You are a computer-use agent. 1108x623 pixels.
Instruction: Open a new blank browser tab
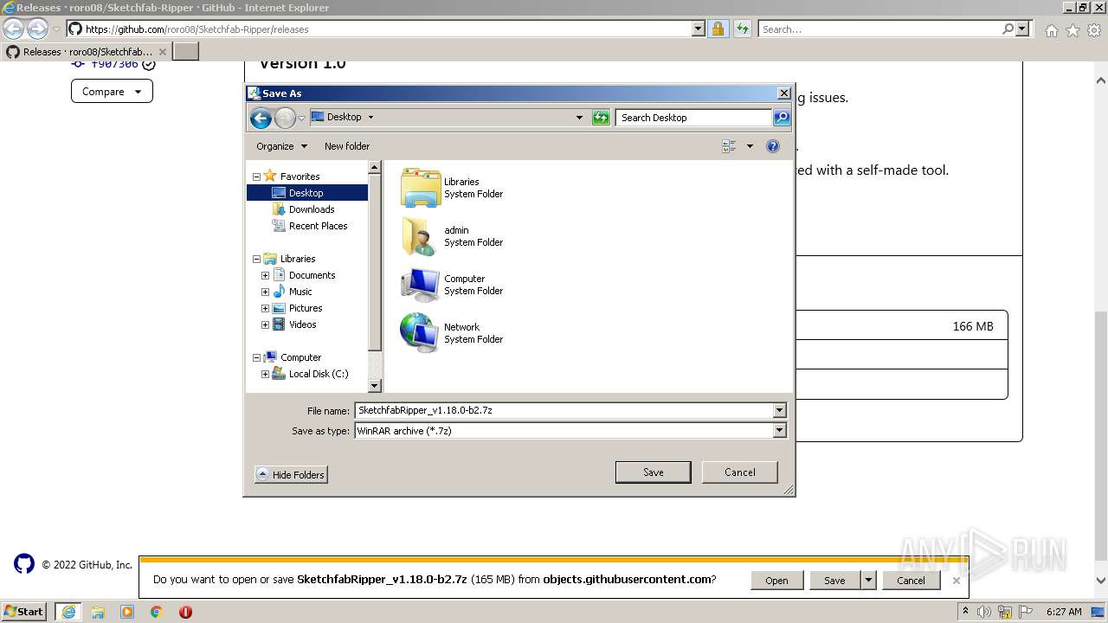tap(186, 52)
